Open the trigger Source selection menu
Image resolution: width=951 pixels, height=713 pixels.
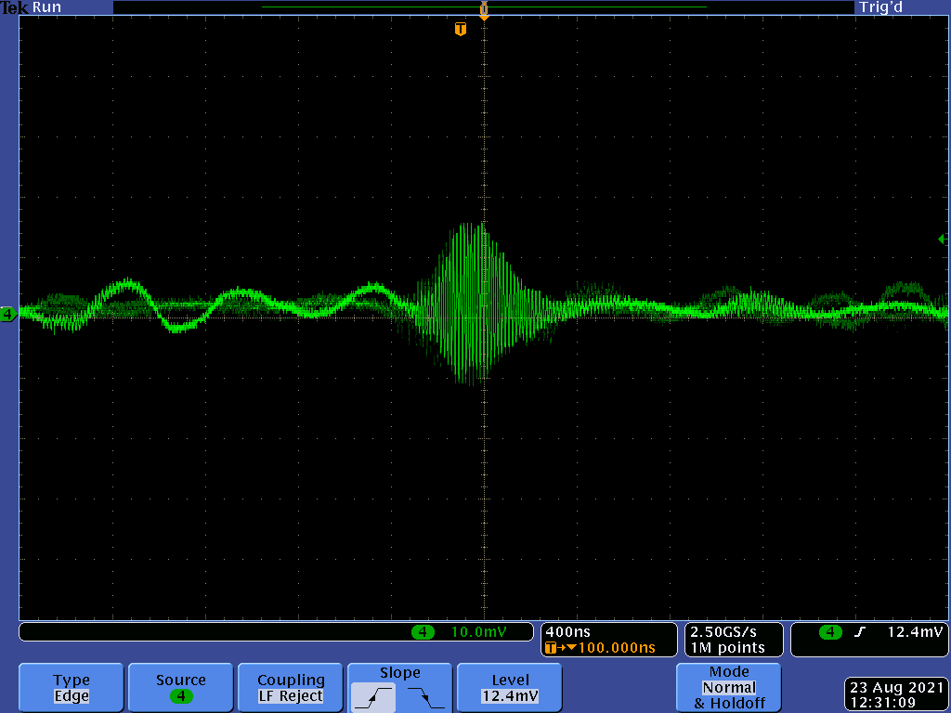click(181, 688)
